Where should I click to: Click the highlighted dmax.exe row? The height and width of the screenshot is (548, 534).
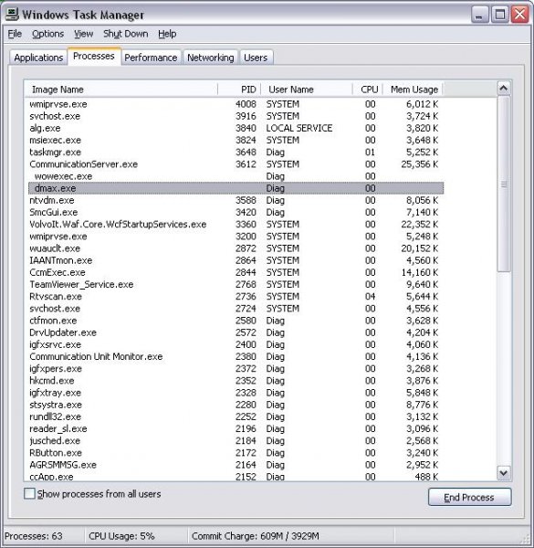point(236,188)
